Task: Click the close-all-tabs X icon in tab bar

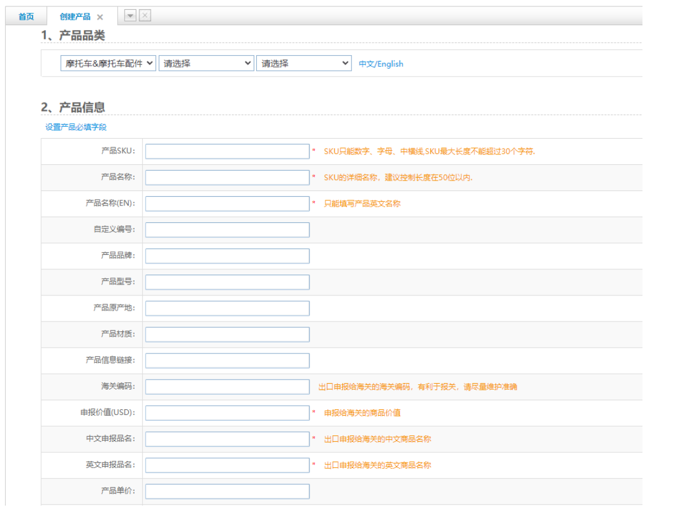Action: coord(145,16)
